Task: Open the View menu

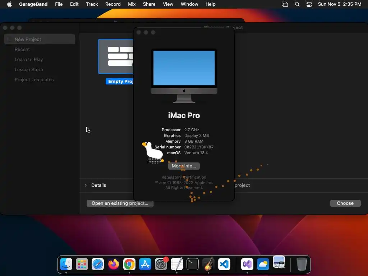Action: 168,4
